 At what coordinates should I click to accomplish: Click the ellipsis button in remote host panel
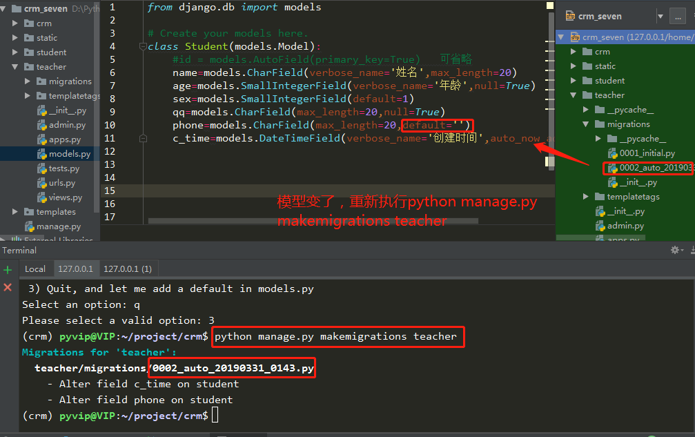(678, 17)
